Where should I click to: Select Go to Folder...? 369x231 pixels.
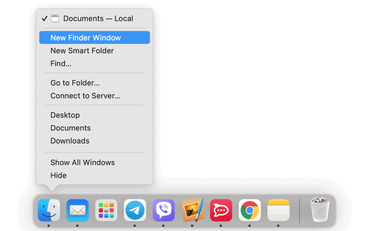[x=95, y=83]
